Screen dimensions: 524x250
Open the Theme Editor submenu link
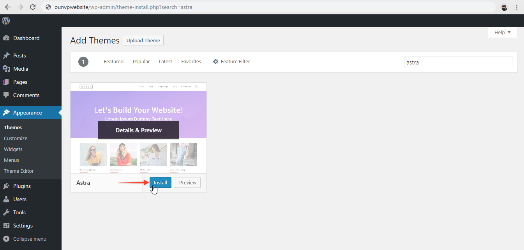[19, 171]
